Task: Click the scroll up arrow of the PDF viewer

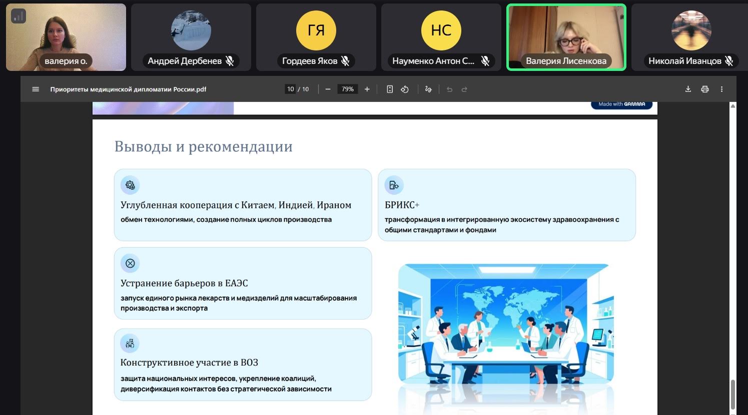Action: [733, 106]
